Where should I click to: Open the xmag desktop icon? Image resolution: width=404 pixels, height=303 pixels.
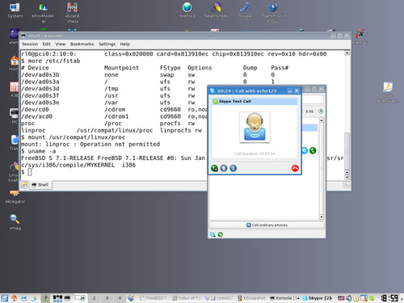15,222
